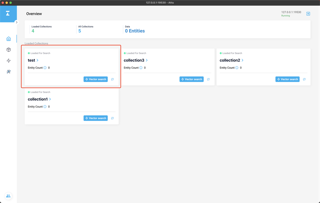Click the release icon on collection1 card
The height and width of the screenshot is (203, 320).
click(112, 118)
